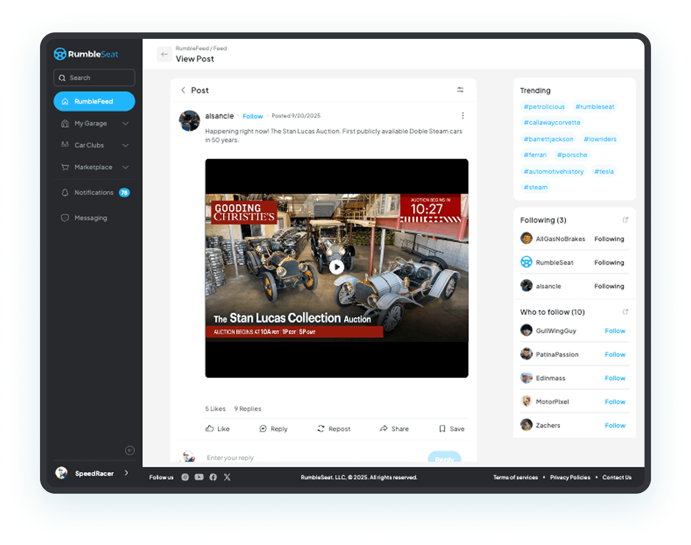Viewport: 691px width, 545px height.
Task: Click the back arrow beside View Post
Action: tap(164, 54)
